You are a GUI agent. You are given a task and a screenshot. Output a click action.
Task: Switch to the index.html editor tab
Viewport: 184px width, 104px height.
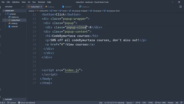tap(35, 7)
